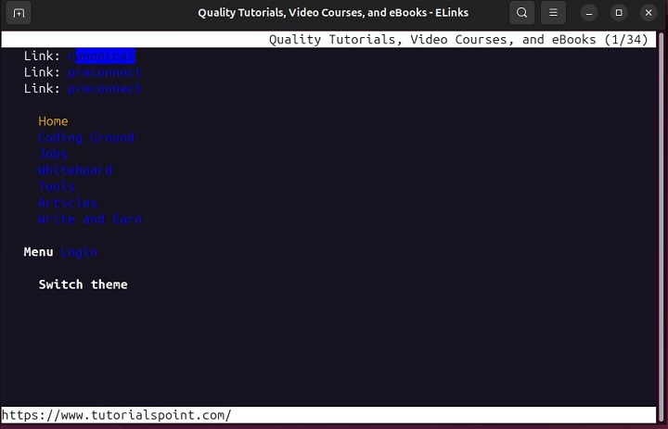Click the page title bar text
Screen dimensions: 668x429
pos(458,40)
